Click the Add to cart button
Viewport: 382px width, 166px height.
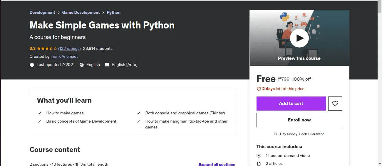pyautogui.click(x=291, y=104)
